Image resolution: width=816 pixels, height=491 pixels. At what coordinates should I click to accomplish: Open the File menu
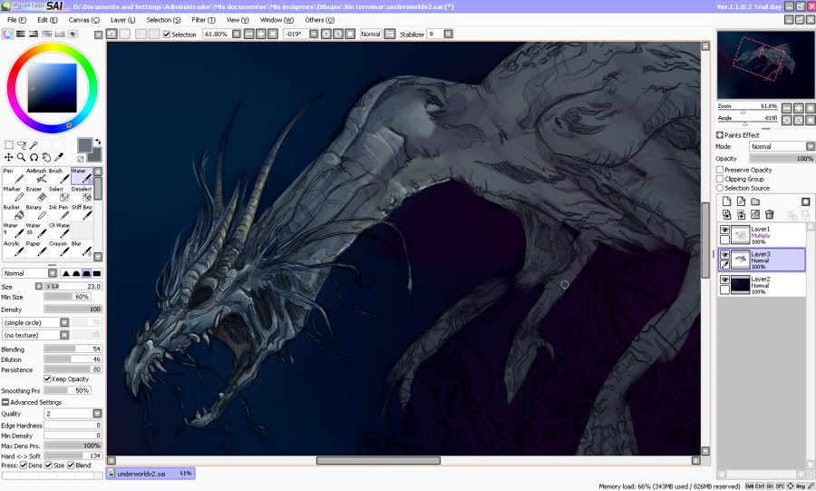coord(16,20)
